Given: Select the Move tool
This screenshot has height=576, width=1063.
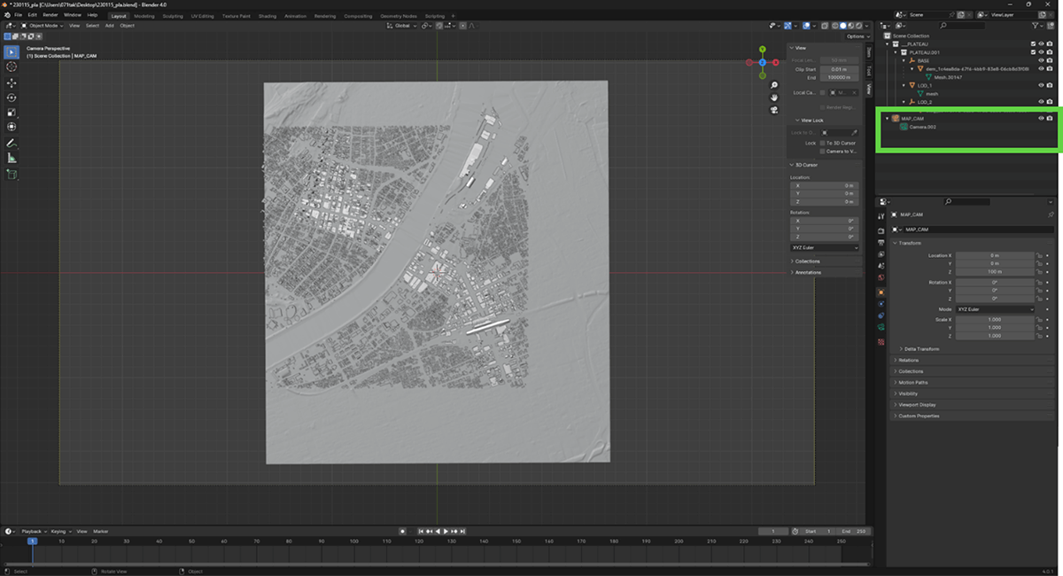Looking at the screenshot, I should pos(12,82).
